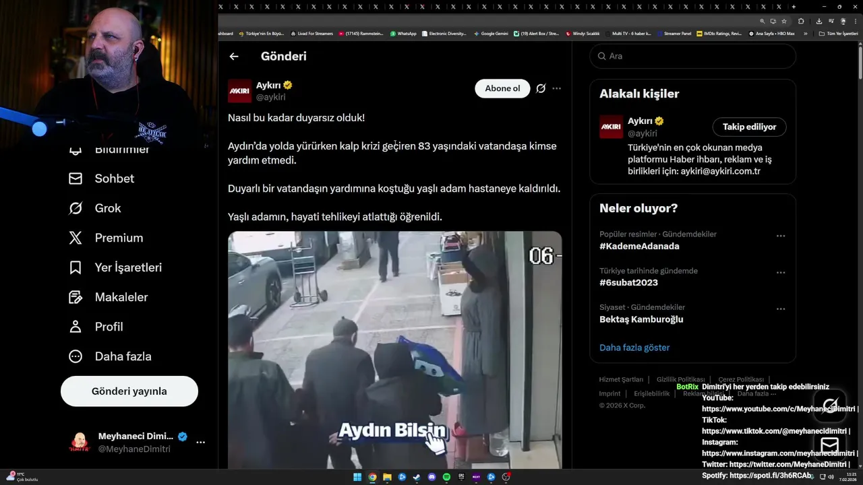Open the Electronic Diversity bookmark
This screenshot has height=485, width=863.
tap(444, 34)
